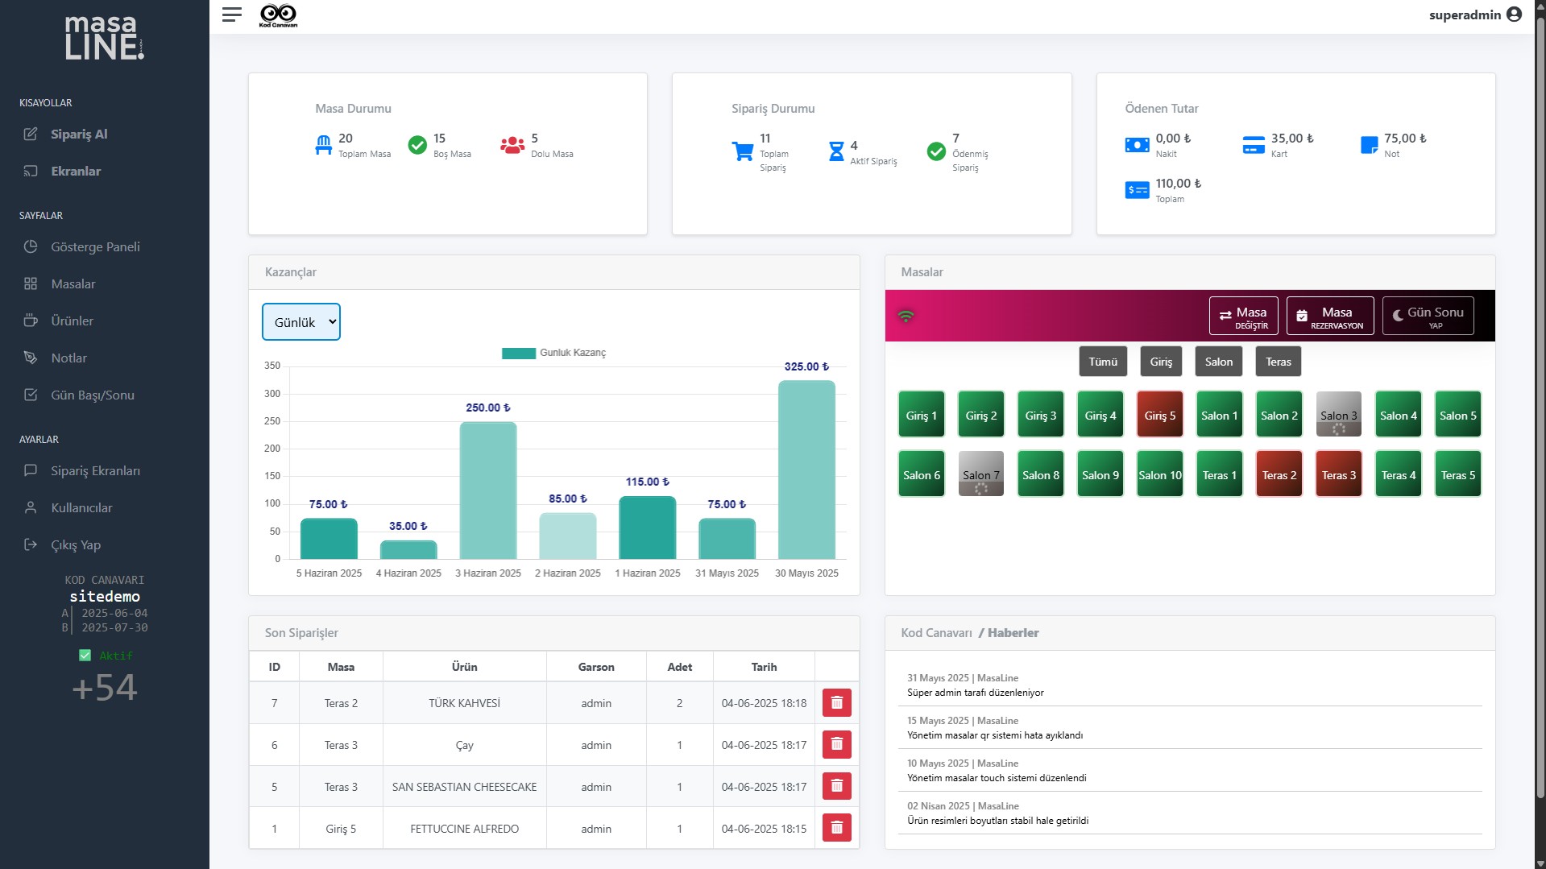Remove the San Sebastian Cheesecake order
Viewport: 1546px width, 869px height.
tap(836, 786)
